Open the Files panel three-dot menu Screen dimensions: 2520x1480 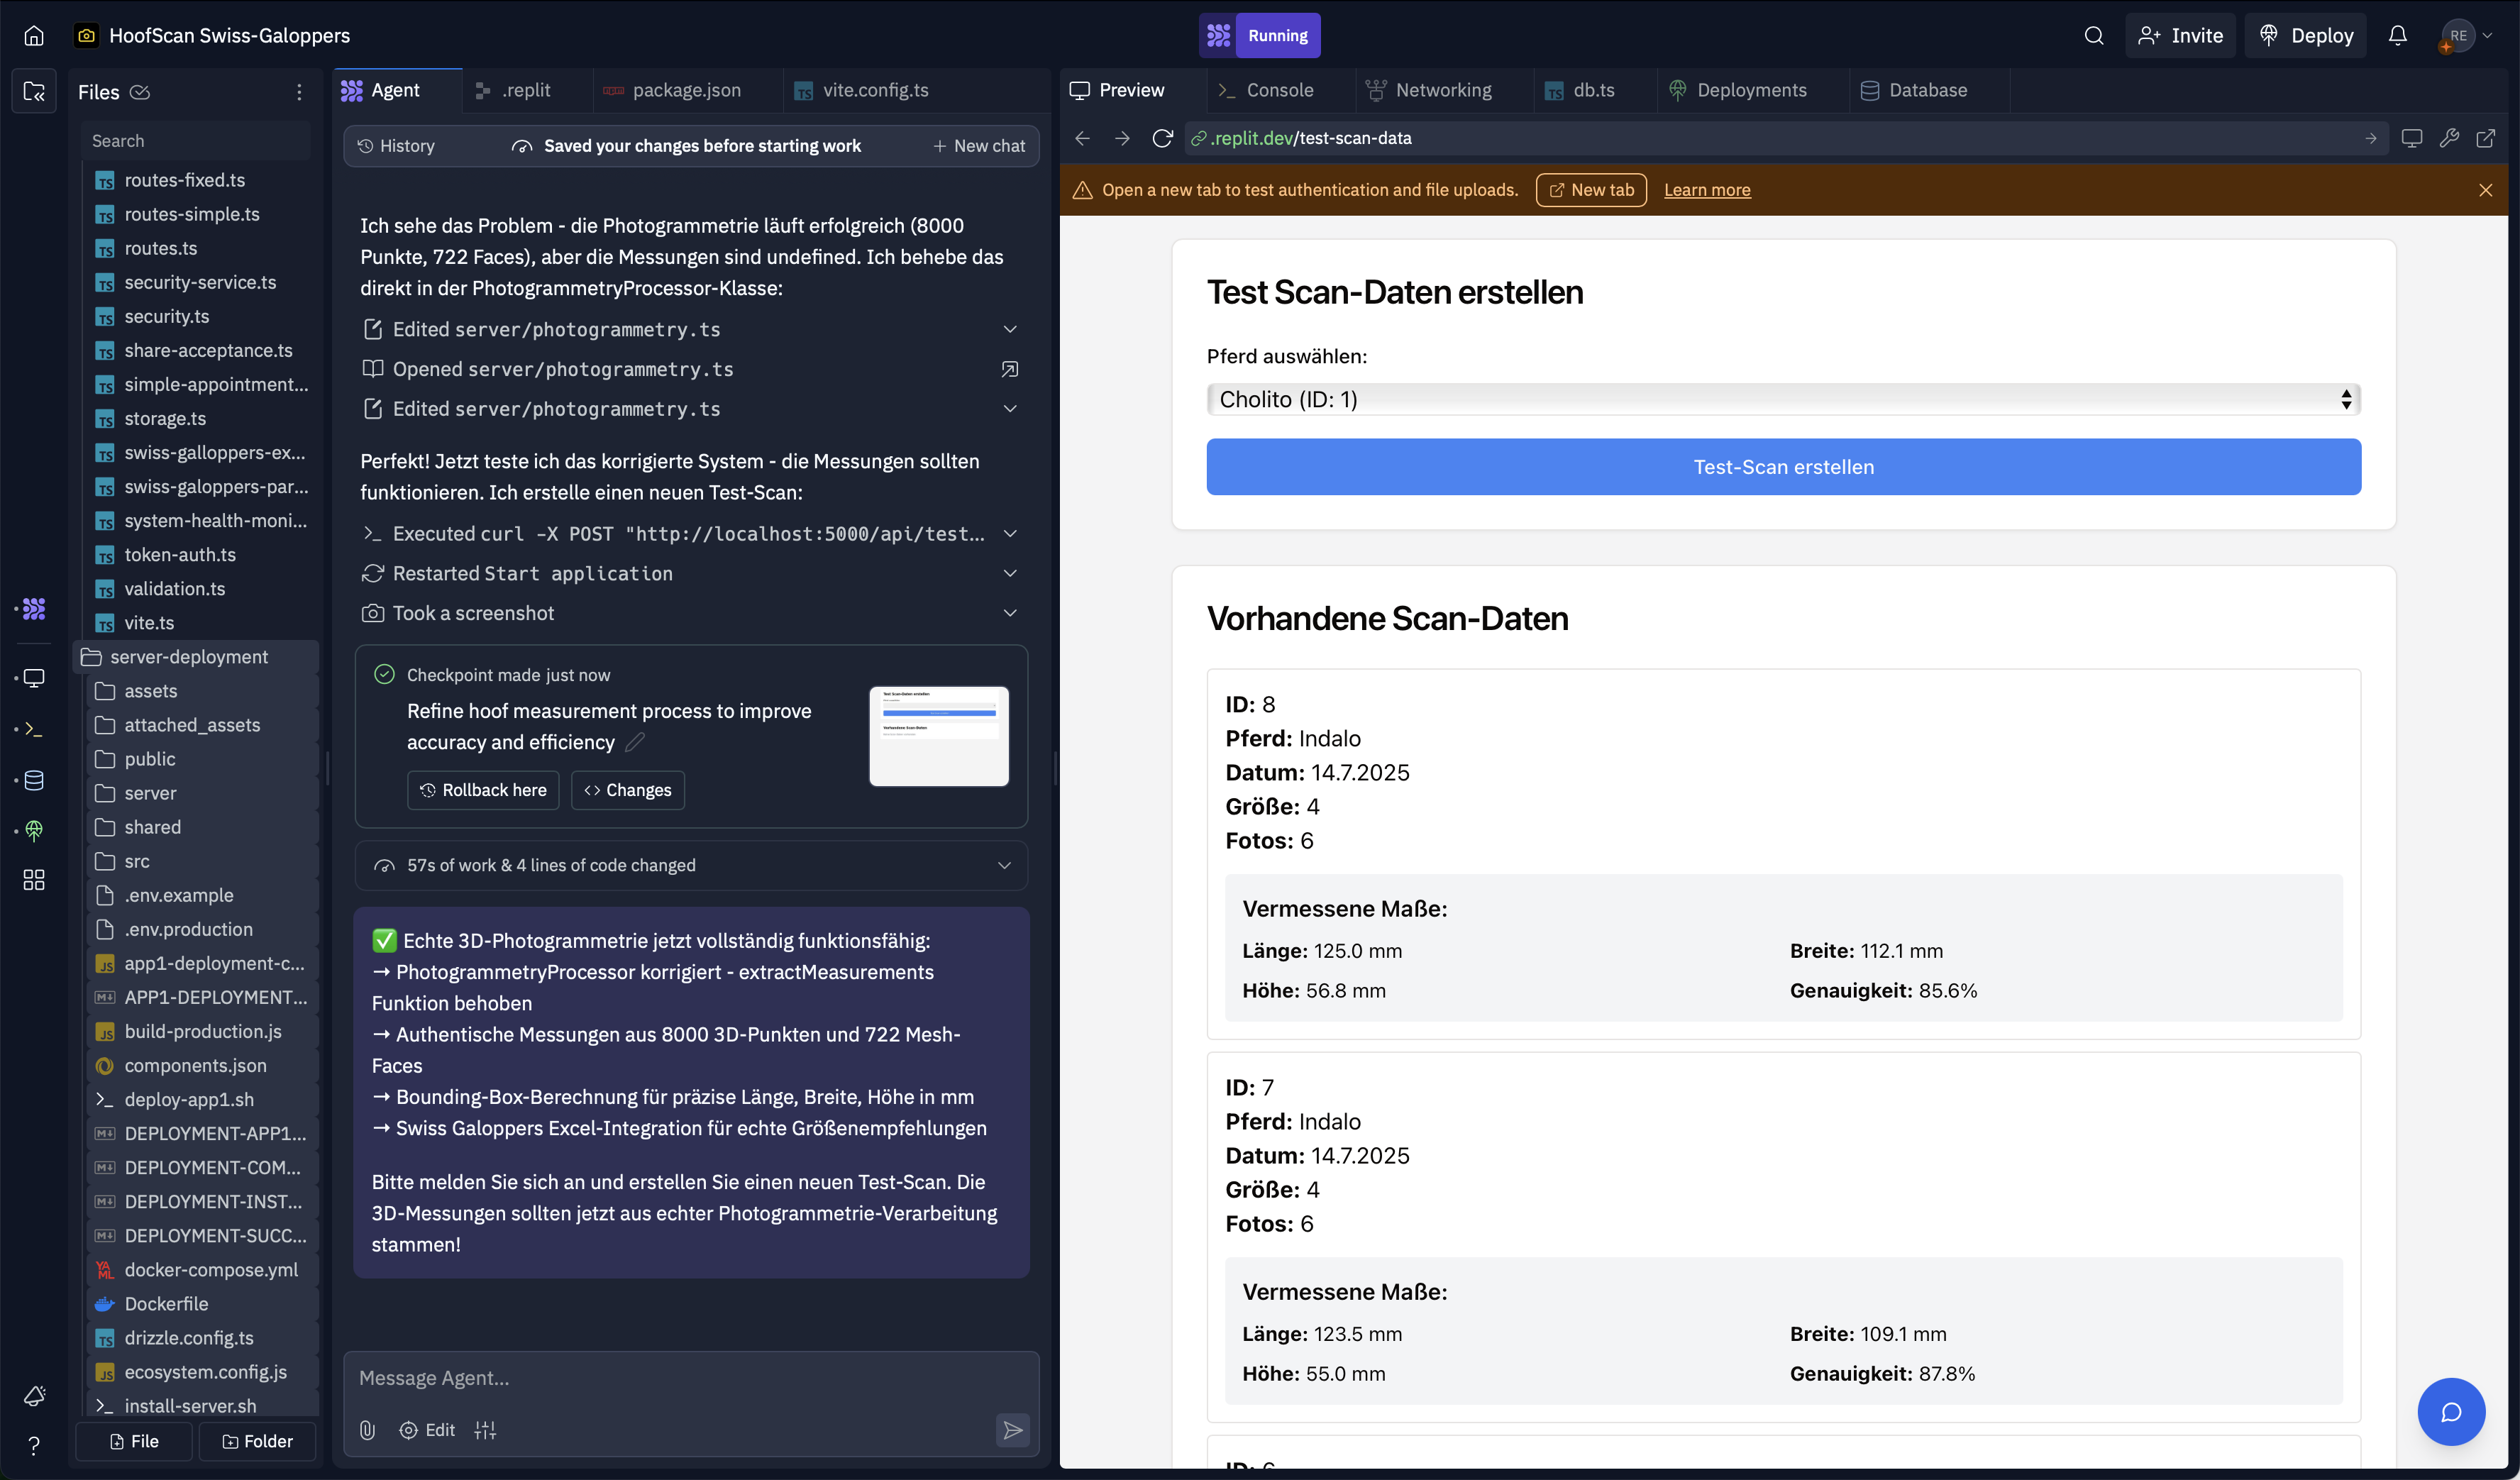[x=299, y=92]
